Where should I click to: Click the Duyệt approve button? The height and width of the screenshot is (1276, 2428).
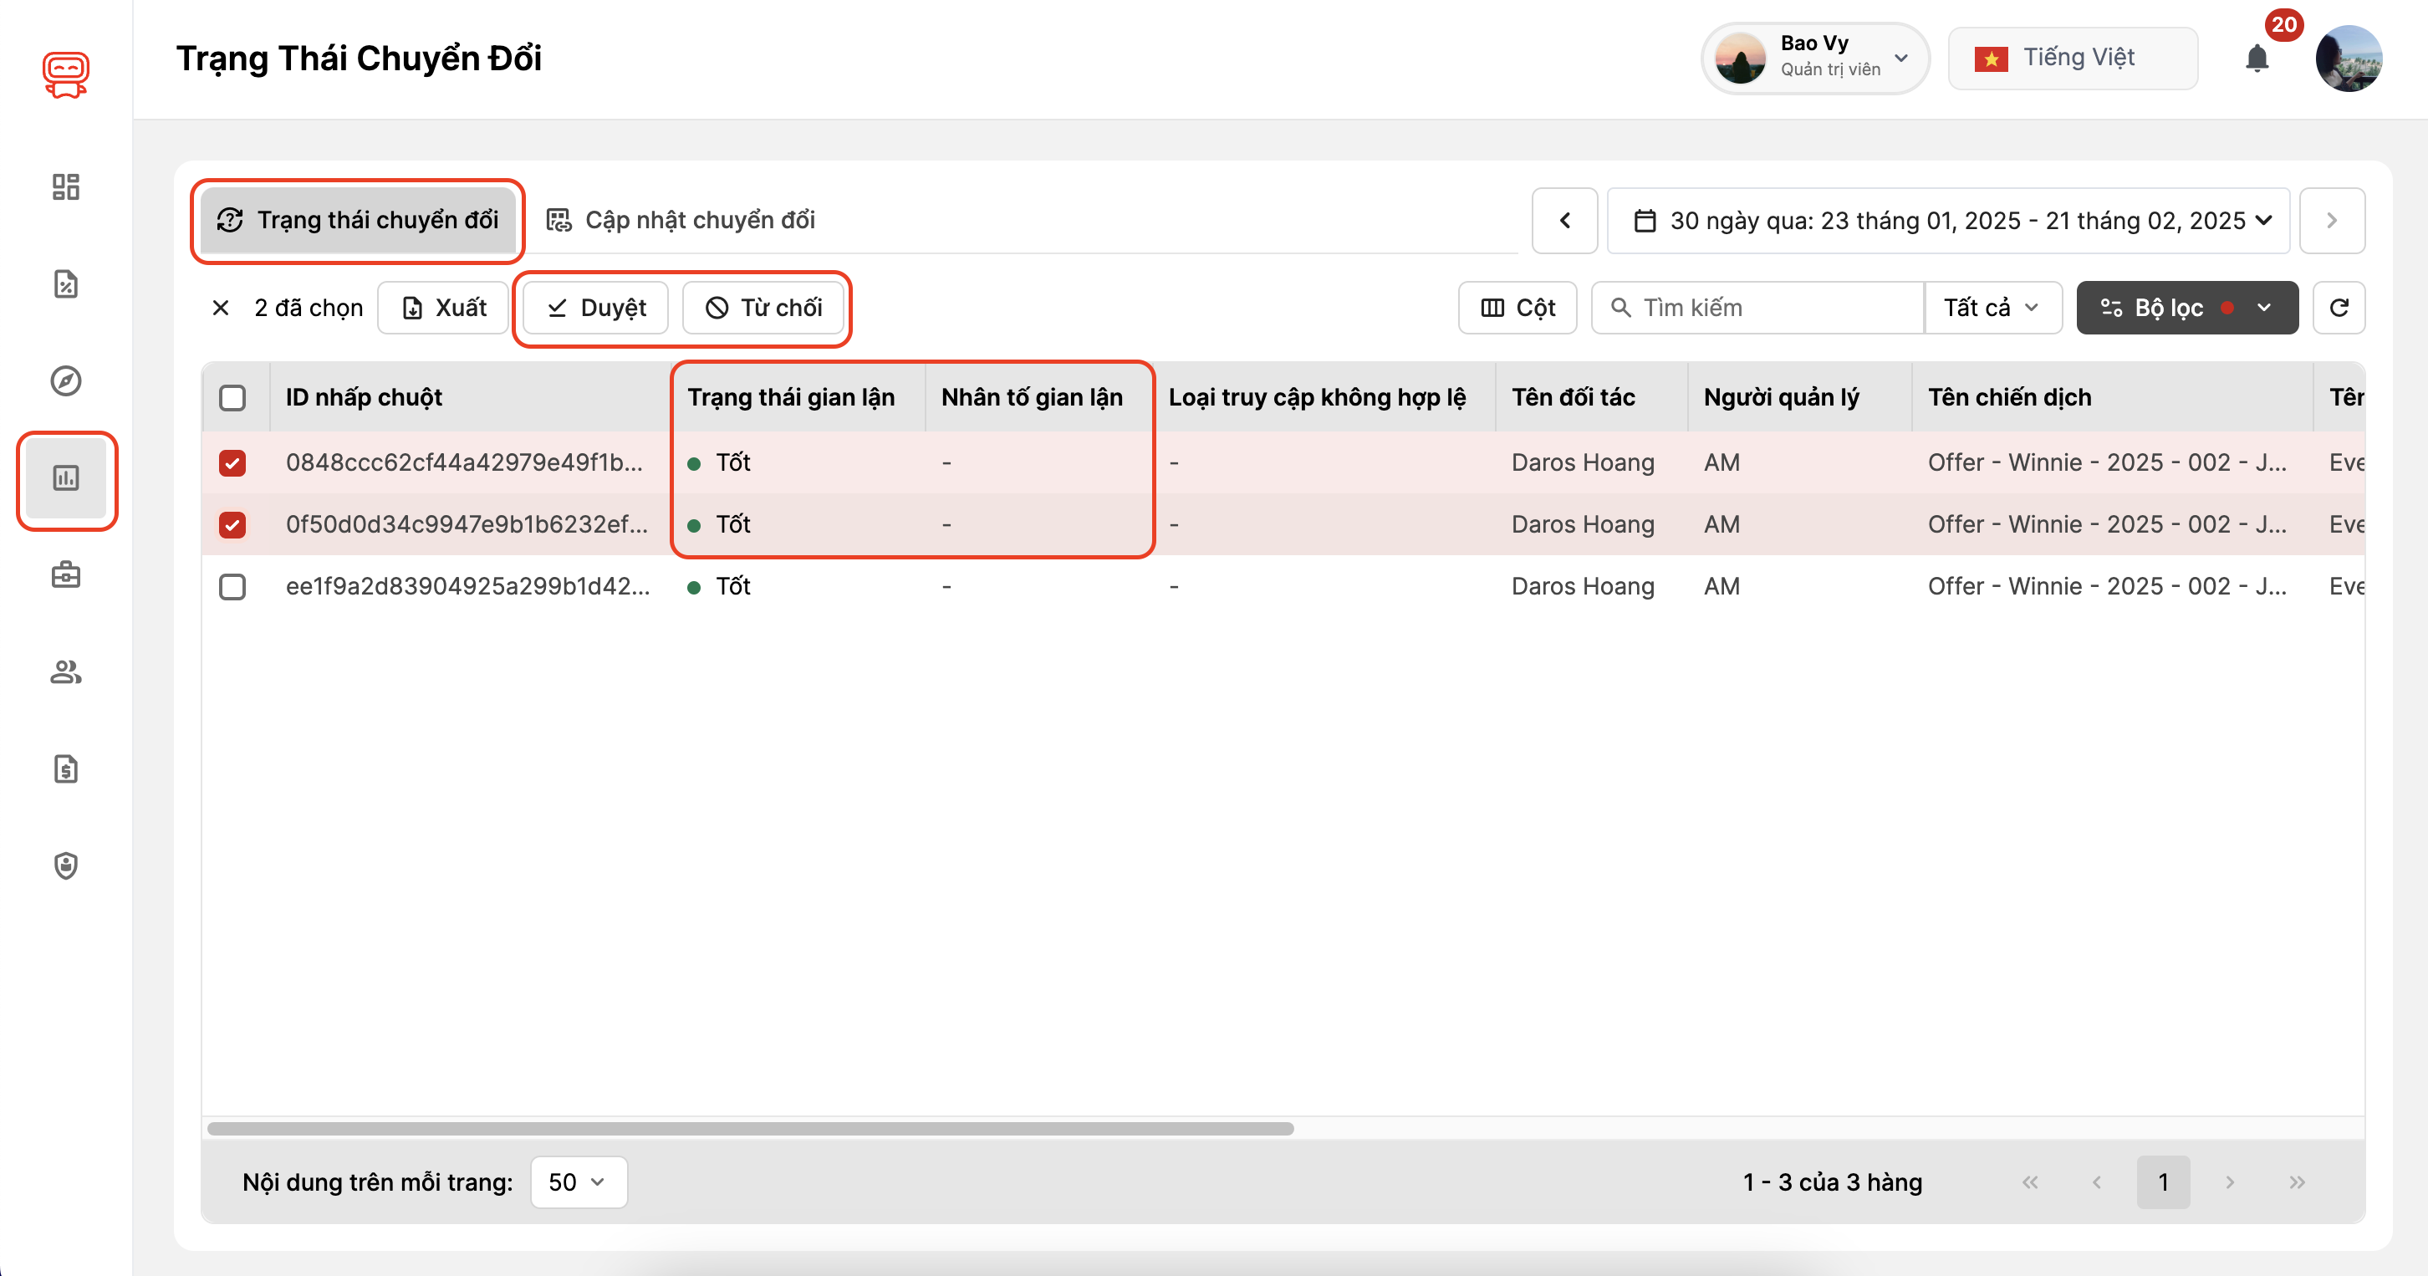(x=595, y=307)
